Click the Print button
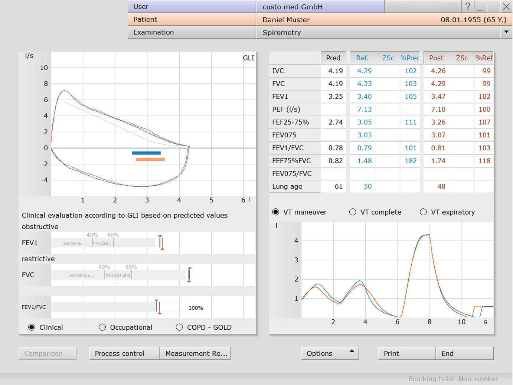Image resolution: width=513 pixels, height=385 pixels. pos(406,353)
